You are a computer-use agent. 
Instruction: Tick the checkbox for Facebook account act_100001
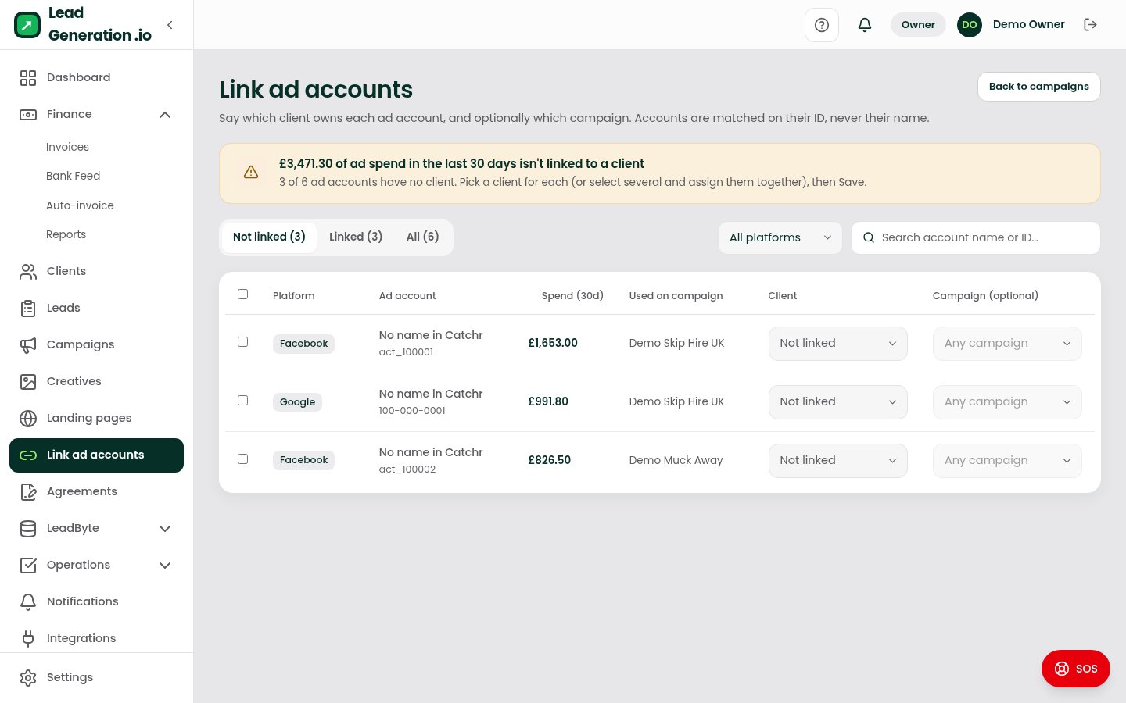pyautogui.click(x=242, y=342)
